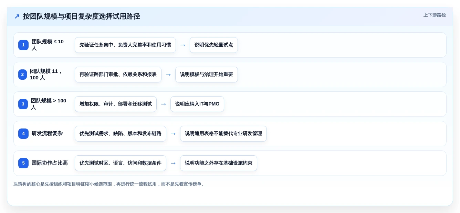Click the 先验证任务集中、负责人完整率和使用习惯 box
This screenshot has height=213, width=460.
[x=125, y=45]
